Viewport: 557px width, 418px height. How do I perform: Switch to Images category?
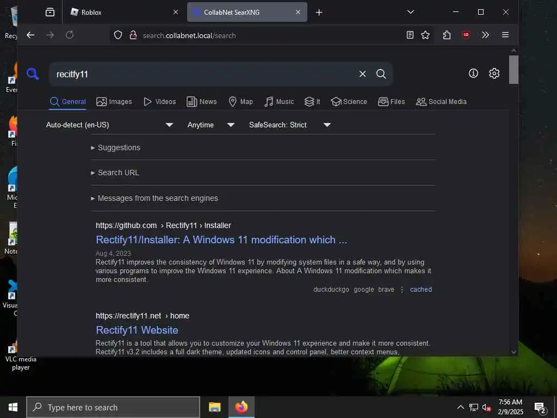(x=114, y=102)
